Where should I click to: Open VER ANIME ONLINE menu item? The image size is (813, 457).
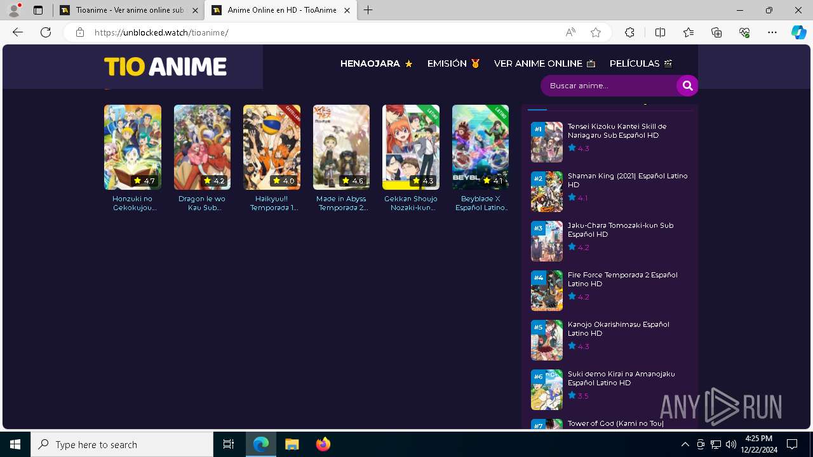point(544,63)
